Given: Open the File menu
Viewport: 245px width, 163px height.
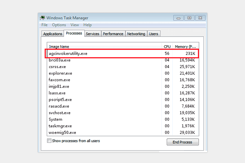Looking at the screenshot, I should [x=44, y=25].
